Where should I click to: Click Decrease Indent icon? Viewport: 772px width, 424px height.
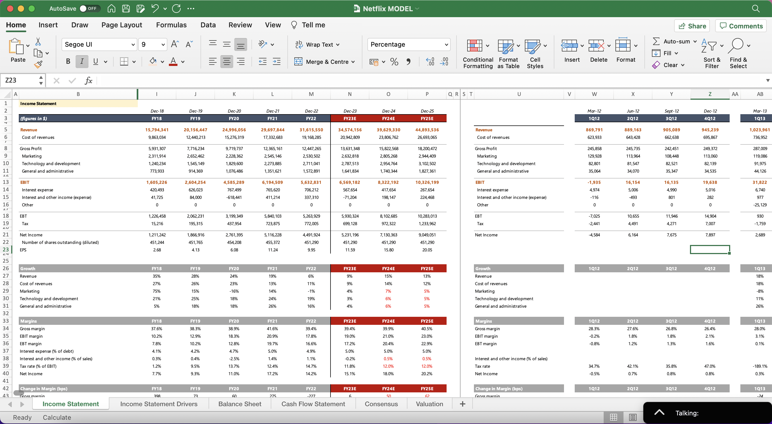tap(262, 62)
